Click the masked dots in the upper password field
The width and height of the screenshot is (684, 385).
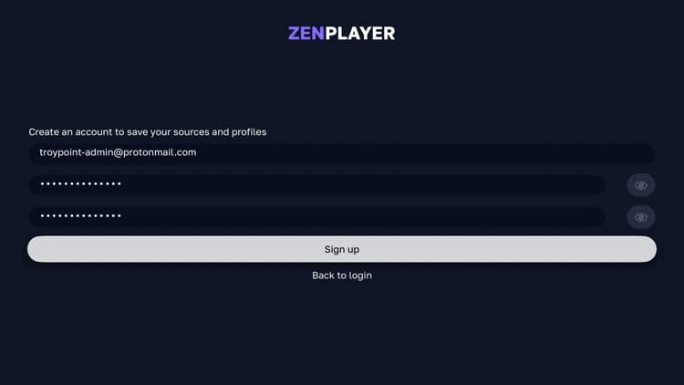click(x=81, y=184)
